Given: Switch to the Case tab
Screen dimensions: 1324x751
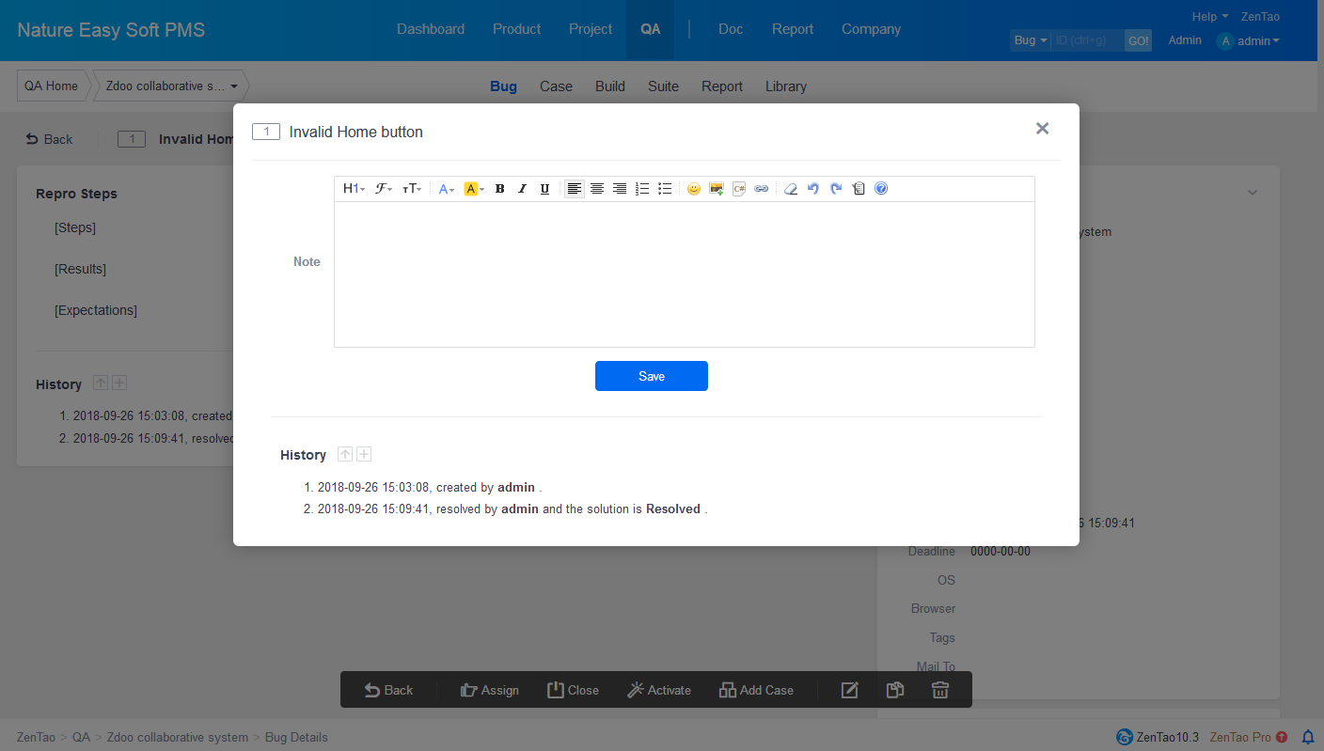Looking at the screenshot, I should [x=556, y=86].
